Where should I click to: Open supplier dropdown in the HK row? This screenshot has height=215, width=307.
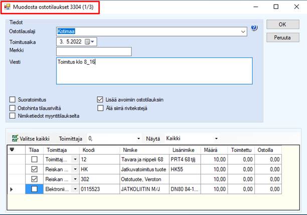[x=75, y=169]
